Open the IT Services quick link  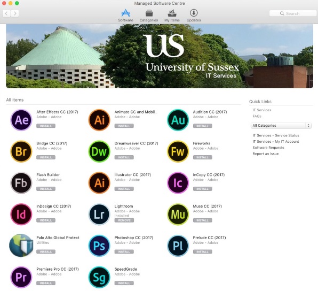tap(262, 110)
